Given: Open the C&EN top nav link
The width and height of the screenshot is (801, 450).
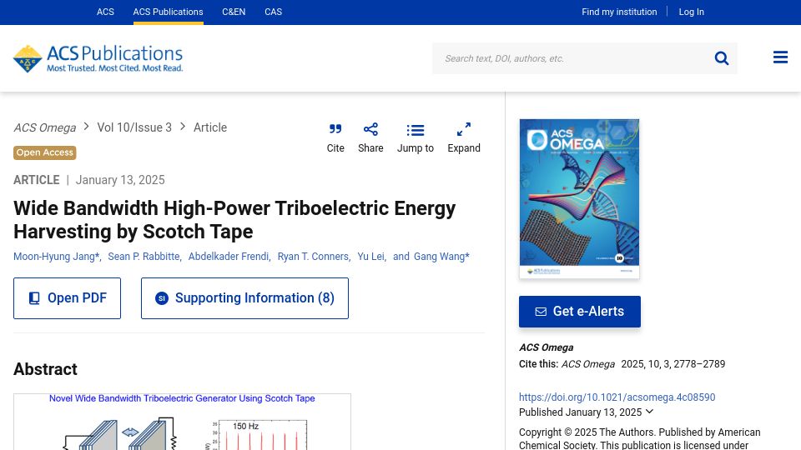Looking at the screenshot, I should point(234,12).
